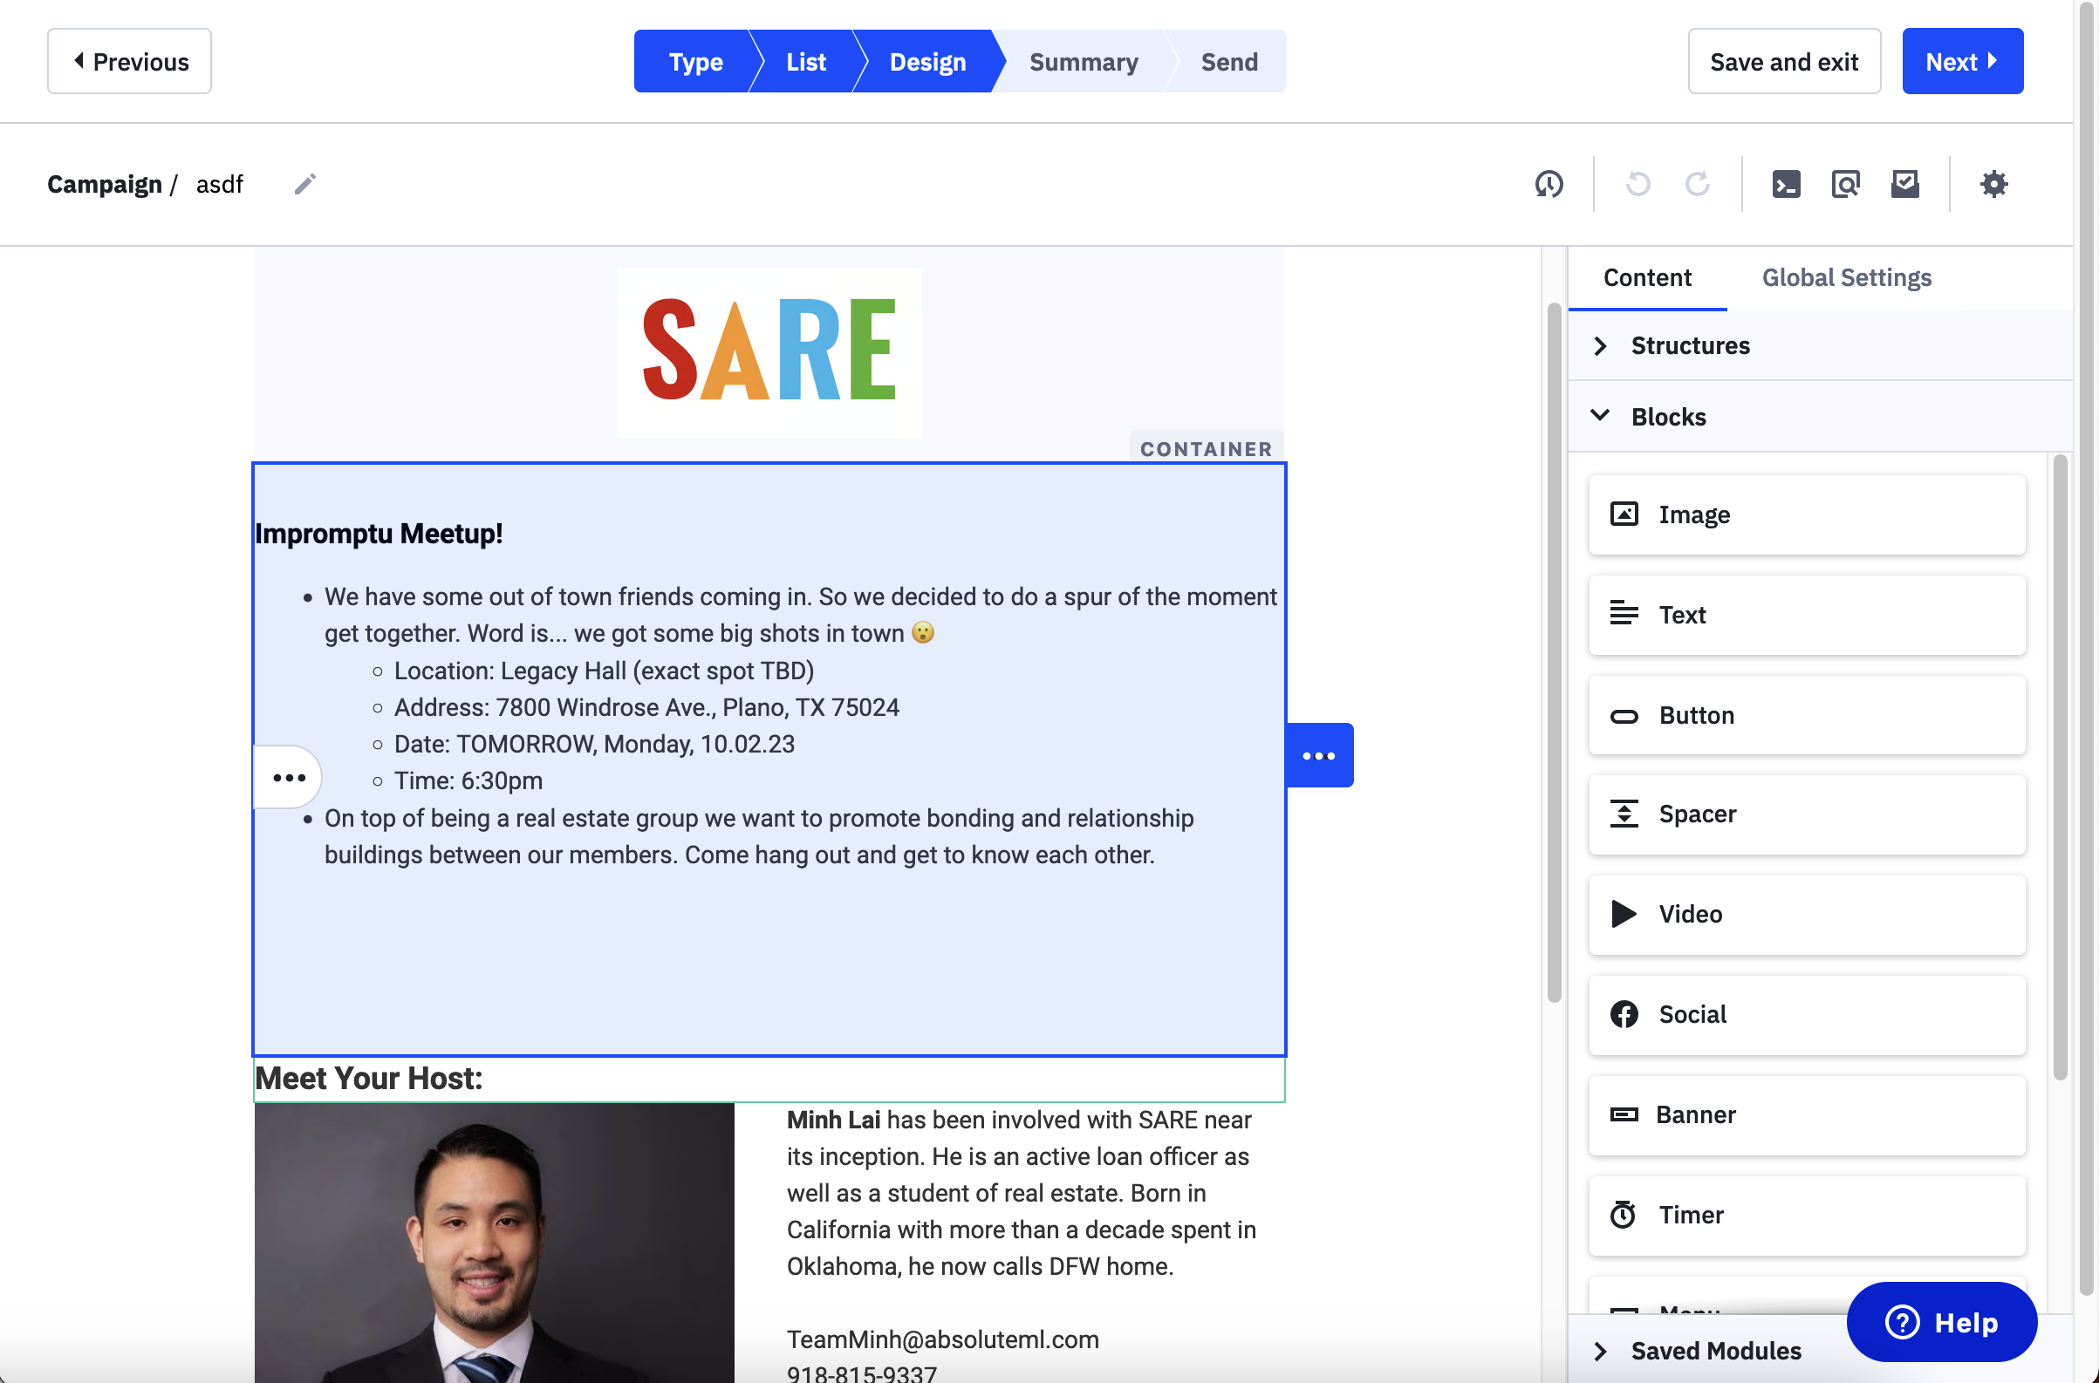Screen dimensions: 2099x1383
Task: Open blue container options menu
Action: tap(1319, 756)
